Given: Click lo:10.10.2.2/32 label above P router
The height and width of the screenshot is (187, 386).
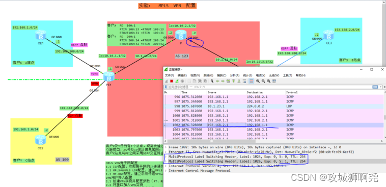Looking at the screenshot, I should [182, 25].
